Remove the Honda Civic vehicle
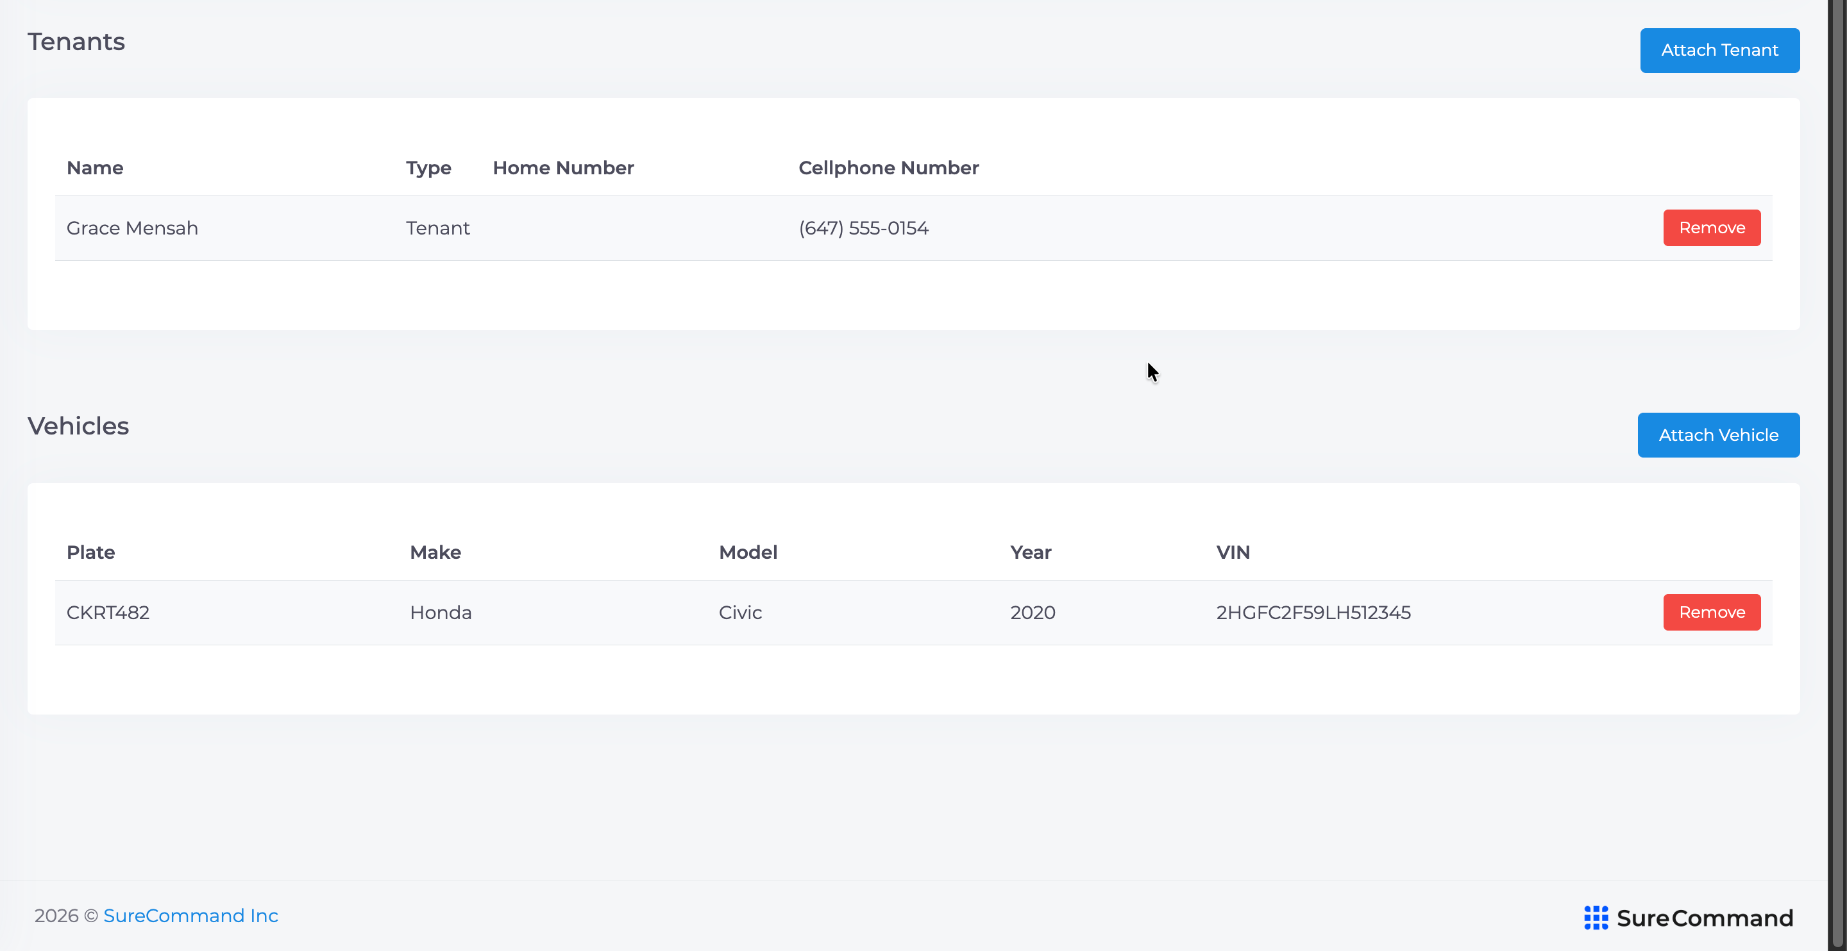This screenshot has width=1847, height=951. pyautogui.click(x=1712, y=612)
